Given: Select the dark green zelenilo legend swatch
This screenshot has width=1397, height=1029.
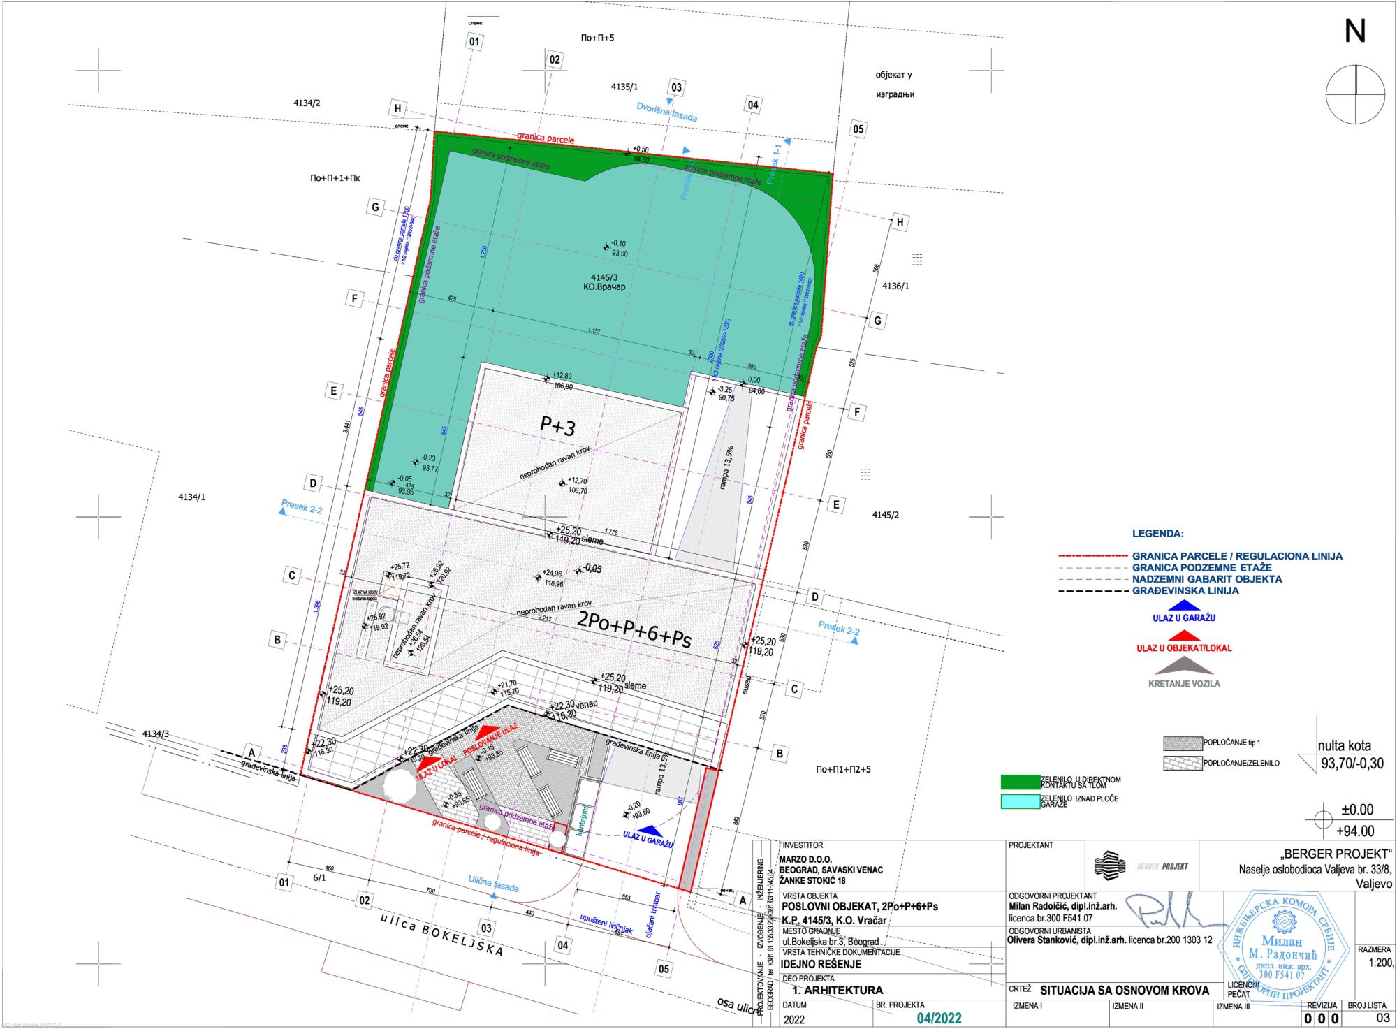Looking at the screenshot, I should pyautogui.click(x=1020, y=782).
